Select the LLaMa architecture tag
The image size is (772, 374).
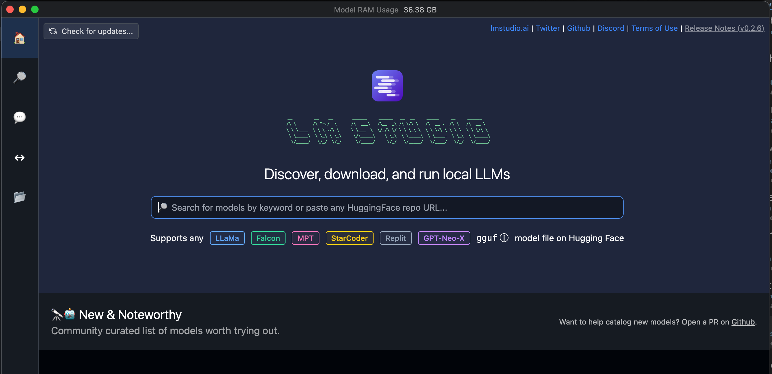[227, 238]
